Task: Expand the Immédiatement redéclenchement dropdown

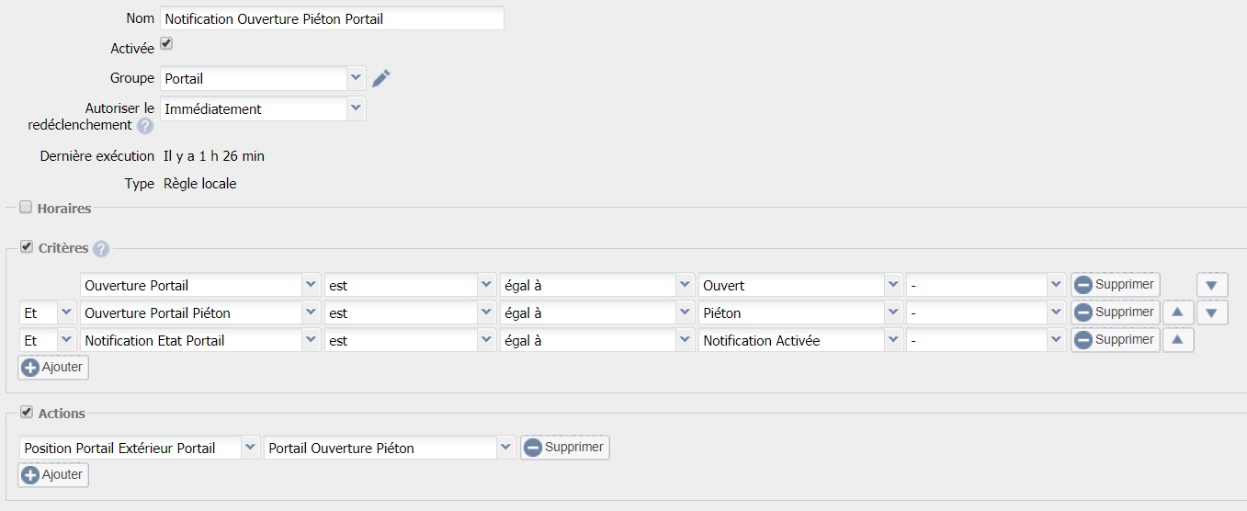Action: click(355, 108)
